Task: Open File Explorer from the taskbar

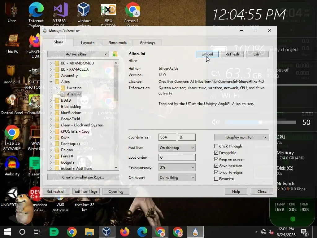Action: pos(89,232)
